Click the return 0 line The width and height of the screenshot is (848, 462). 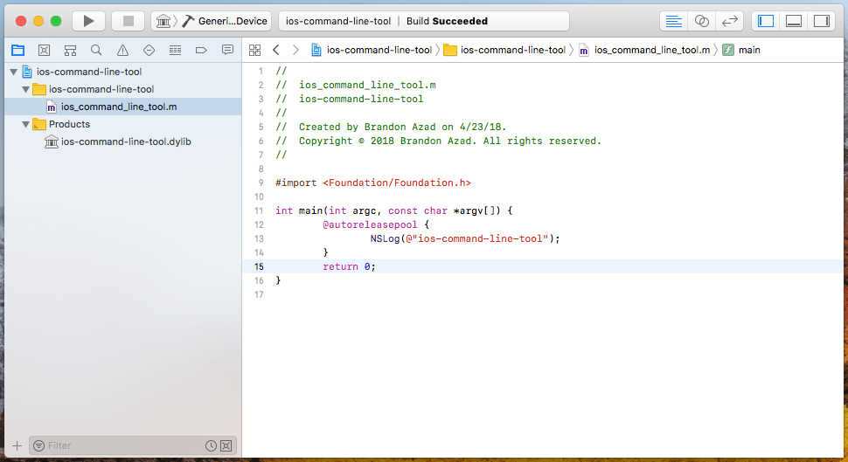(349, 266)
